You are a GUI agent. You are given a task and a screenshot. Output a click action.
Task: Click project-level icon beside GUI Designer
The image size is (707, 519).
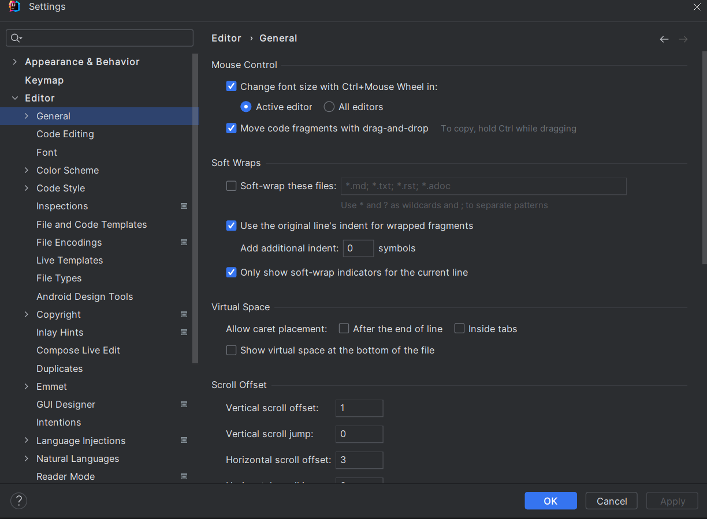pyautogui.click(x=184, y=404)
